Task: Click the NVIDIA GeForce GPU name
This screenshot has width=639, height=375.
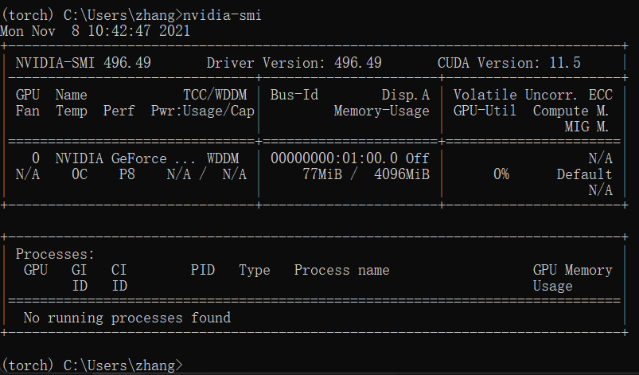Action: (126, 158)
